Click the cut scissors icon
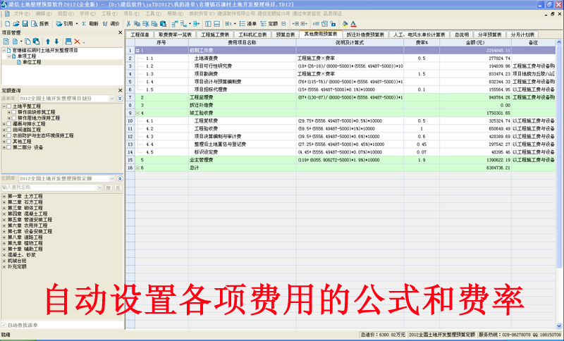Viewport: 564px width, 341px height. click(129, 23)
